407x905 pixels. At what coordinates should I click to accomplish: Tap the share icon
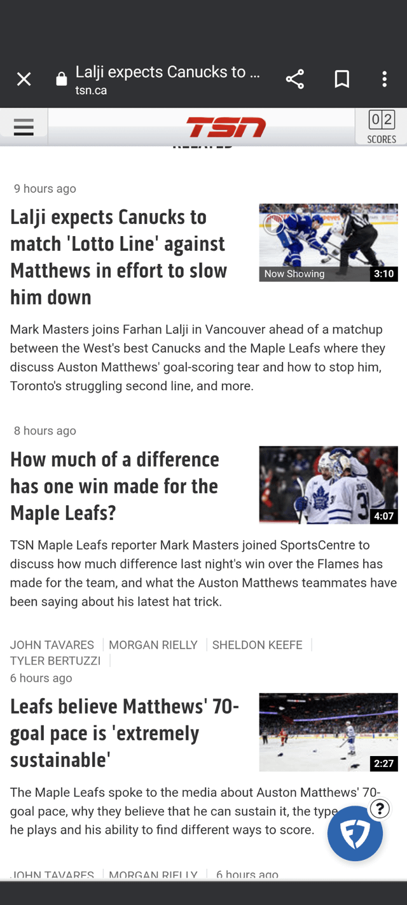click(x=294, y=79)
